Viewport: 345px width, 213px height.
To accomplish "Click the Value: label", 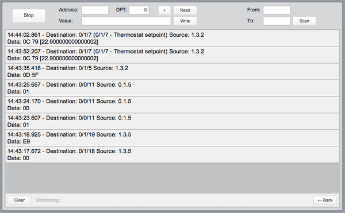I will (x=66, y=21).
